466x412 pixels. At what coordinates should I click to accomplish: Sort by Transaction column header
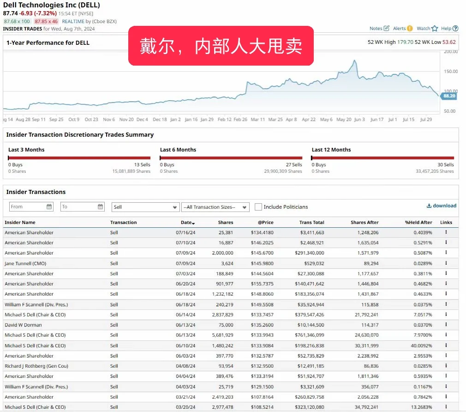[123, 222]
